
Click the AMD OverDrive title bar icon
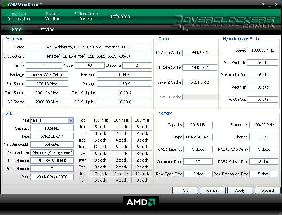click(x=5, y=4)
